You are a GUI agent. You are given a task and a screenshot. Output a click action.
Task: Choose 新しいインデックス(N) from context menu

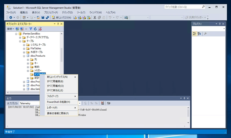point(61,77)
